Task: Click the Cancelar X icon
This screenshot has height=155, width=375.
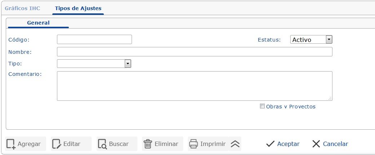Action: coord(316,144)
